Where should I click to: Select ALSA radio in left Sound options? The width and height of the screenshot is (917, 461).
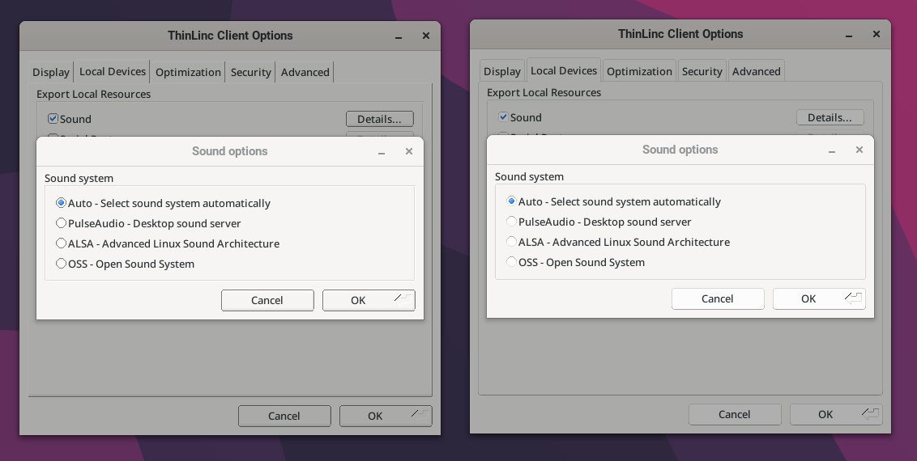point(61,243)
